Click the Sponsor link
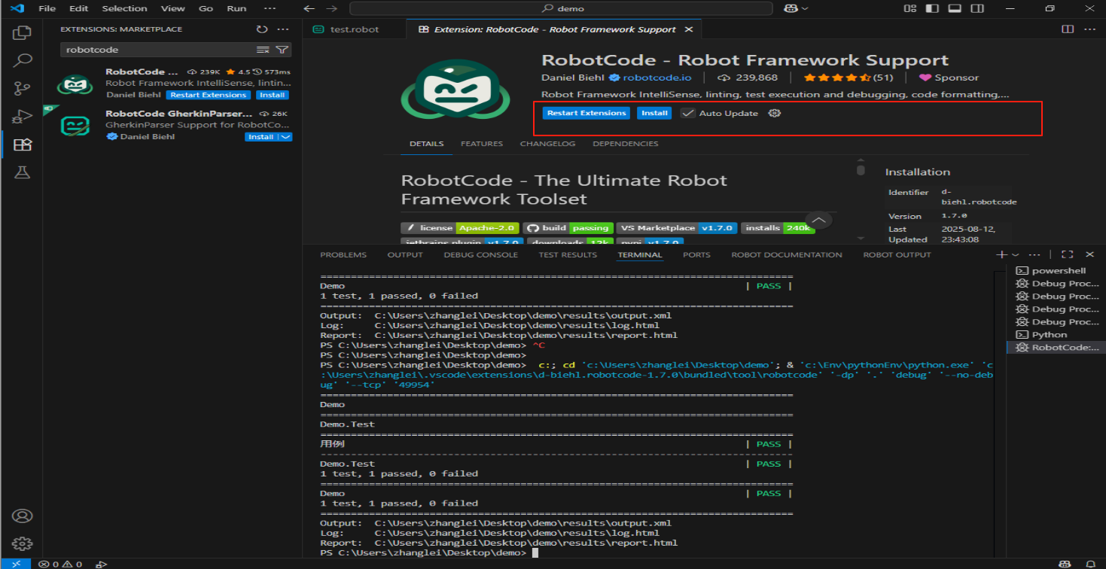The width and height of the screenshot is (1106, 569). click(949, 78)
